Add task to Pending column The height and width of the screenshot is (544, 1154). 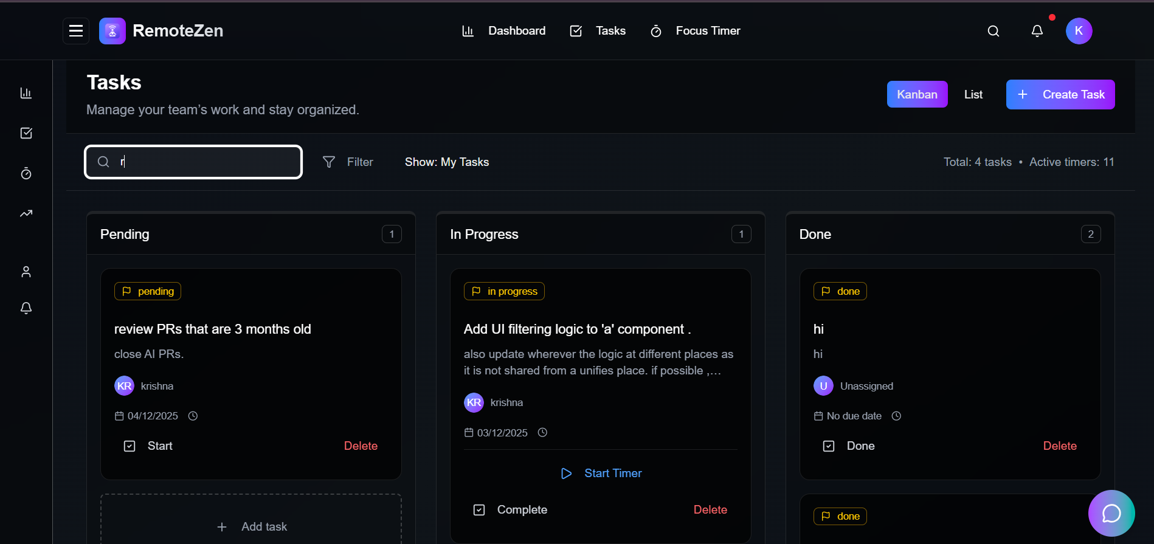pos(251,526)
